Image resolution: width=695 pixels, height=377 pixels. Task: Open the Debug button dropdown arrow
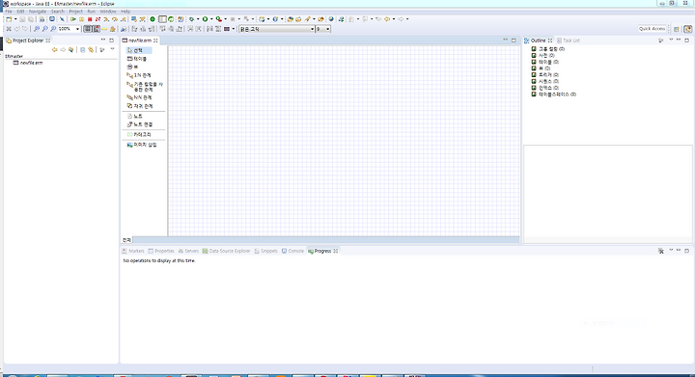click(198, 19)
